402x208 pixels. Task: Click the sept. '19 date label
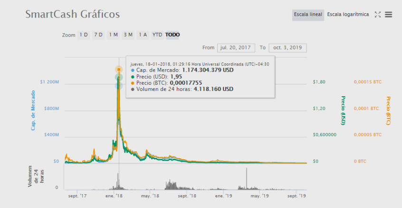pyautogui.click(x=297, y=196)
